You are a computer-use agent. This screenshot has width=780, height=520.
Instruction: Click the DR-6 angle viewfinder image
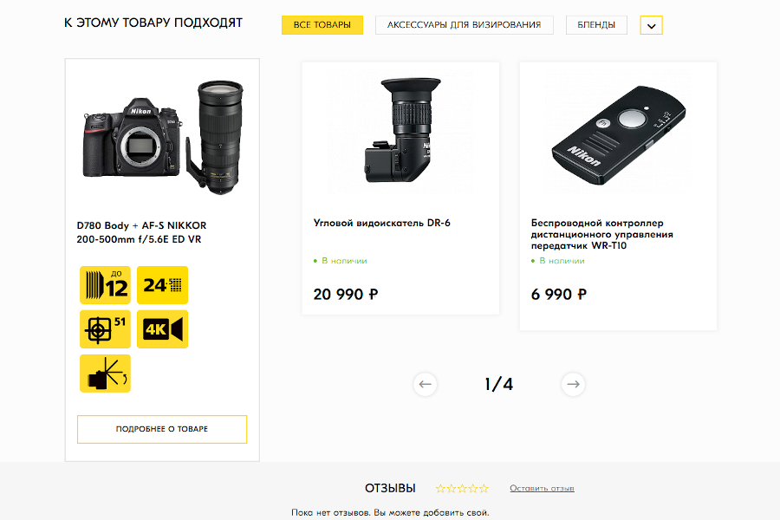400,130
